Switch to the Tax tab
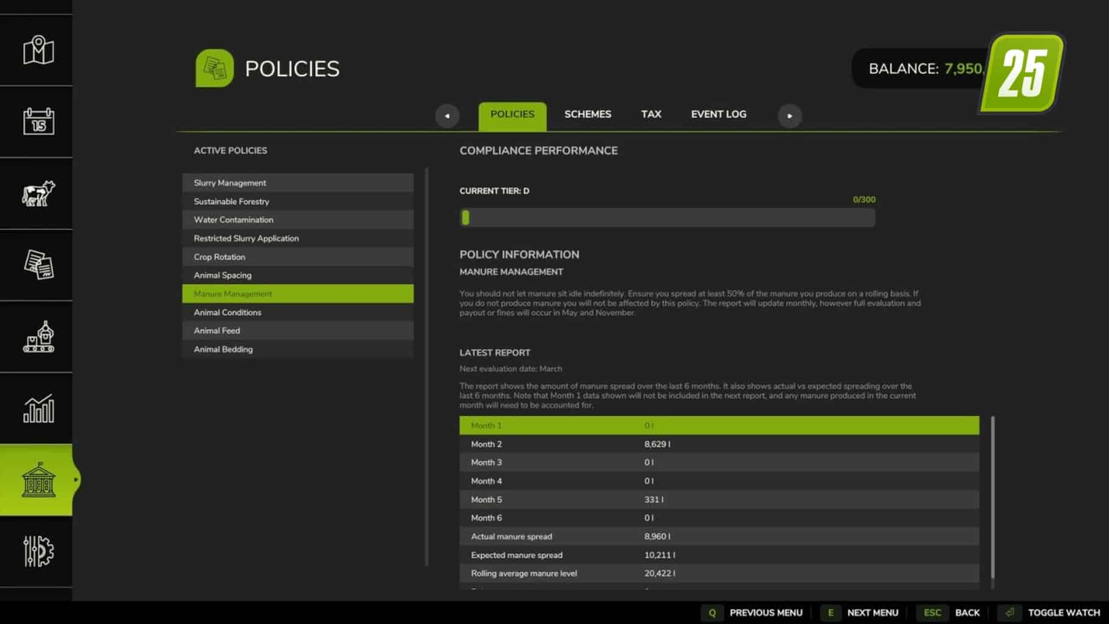 pyautogui.click(x=651, y=114)
